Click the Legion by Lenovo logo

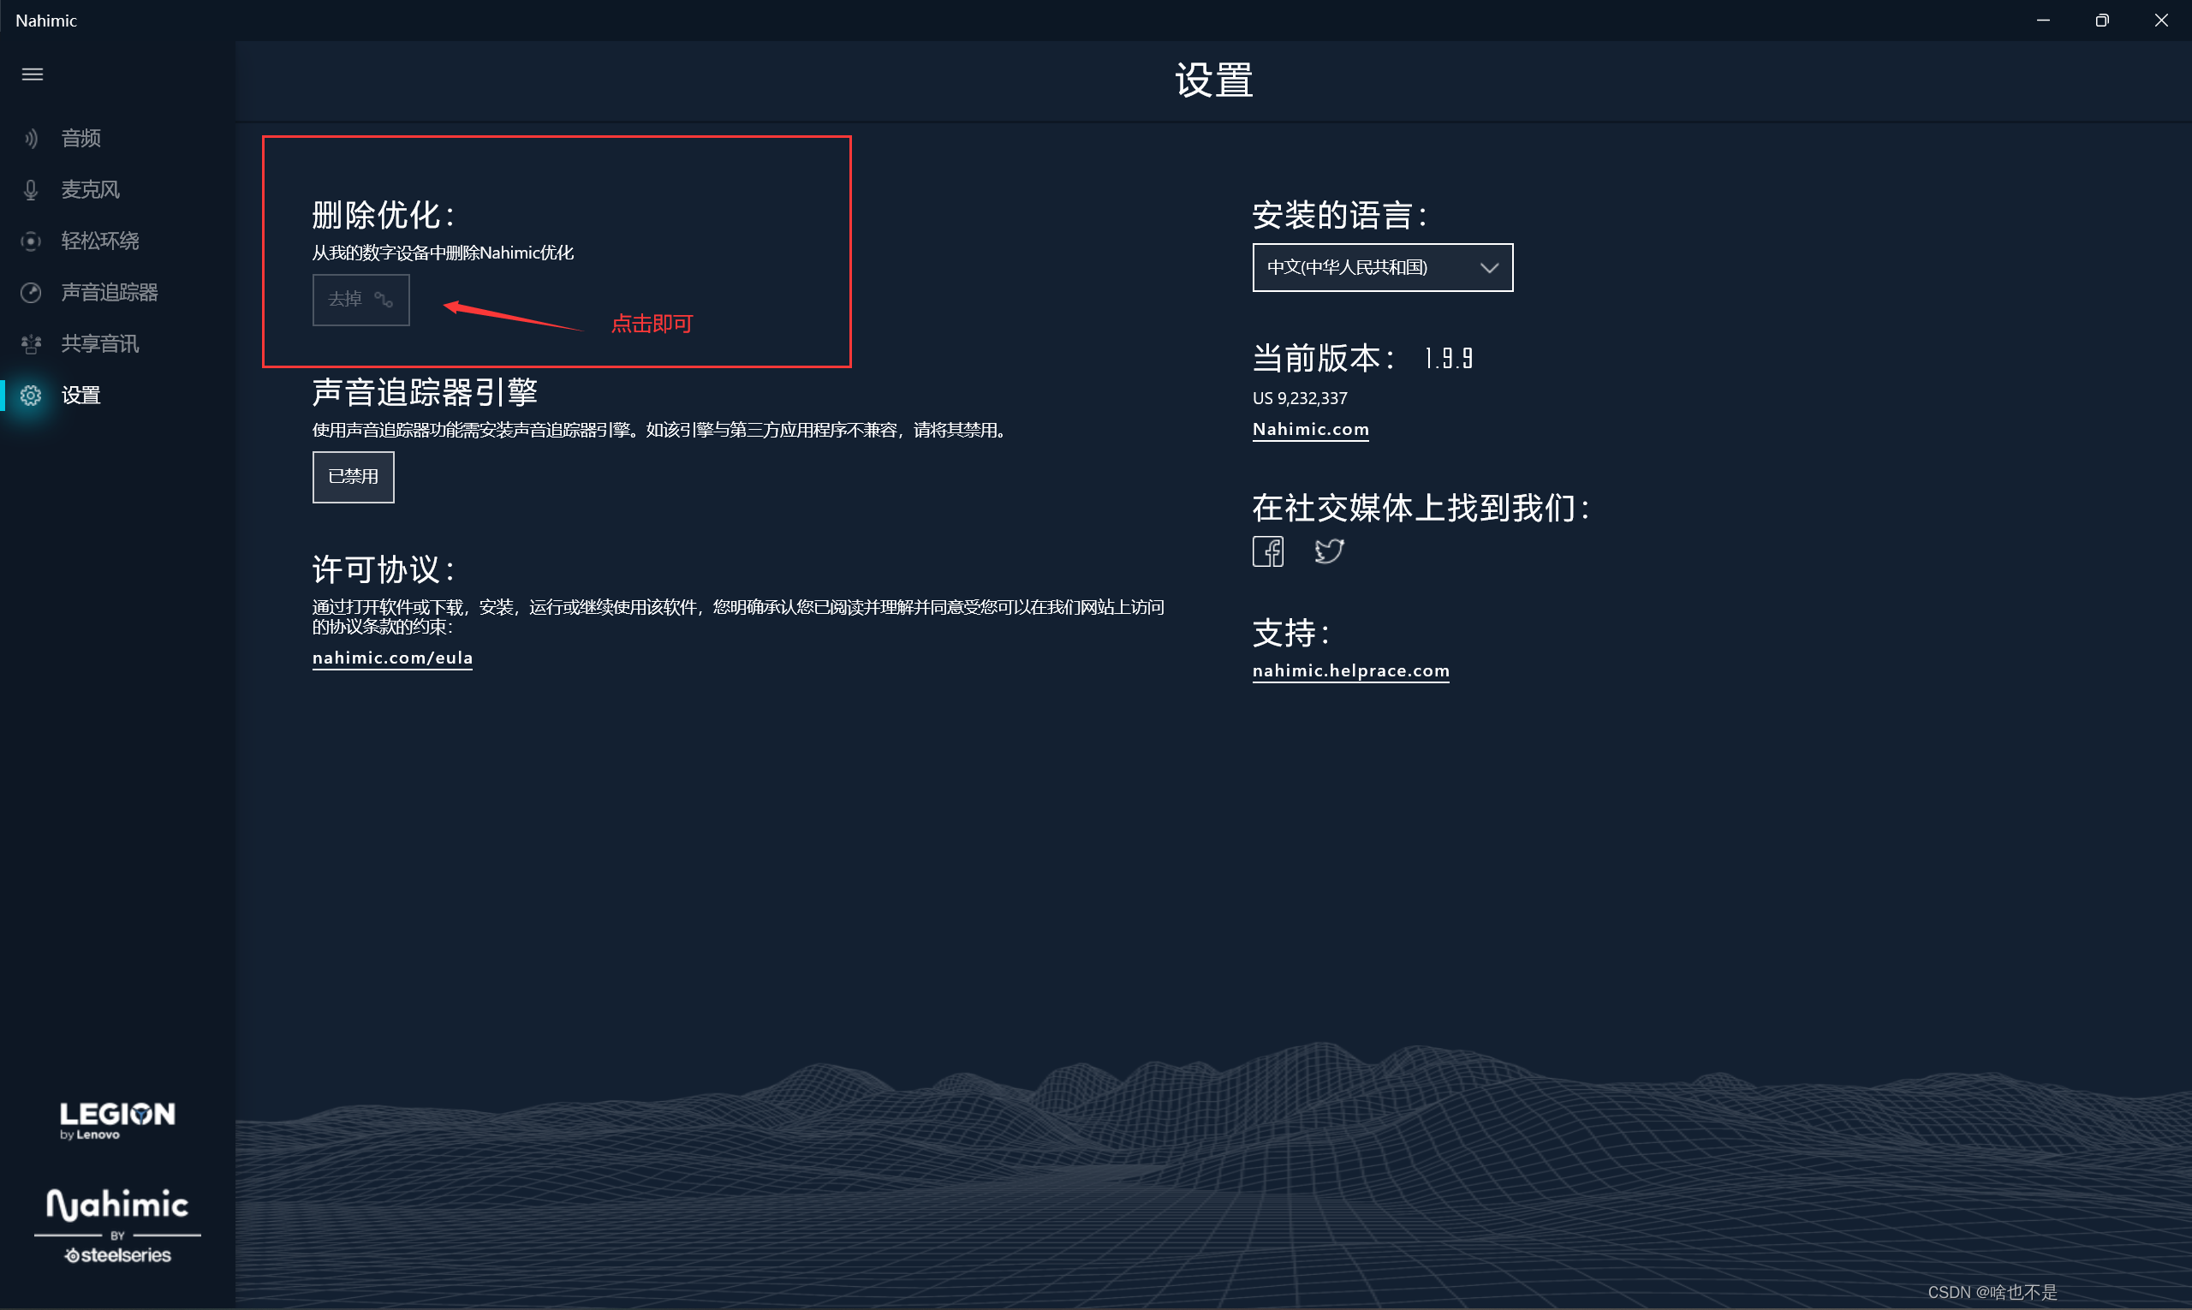(117, 1120)
